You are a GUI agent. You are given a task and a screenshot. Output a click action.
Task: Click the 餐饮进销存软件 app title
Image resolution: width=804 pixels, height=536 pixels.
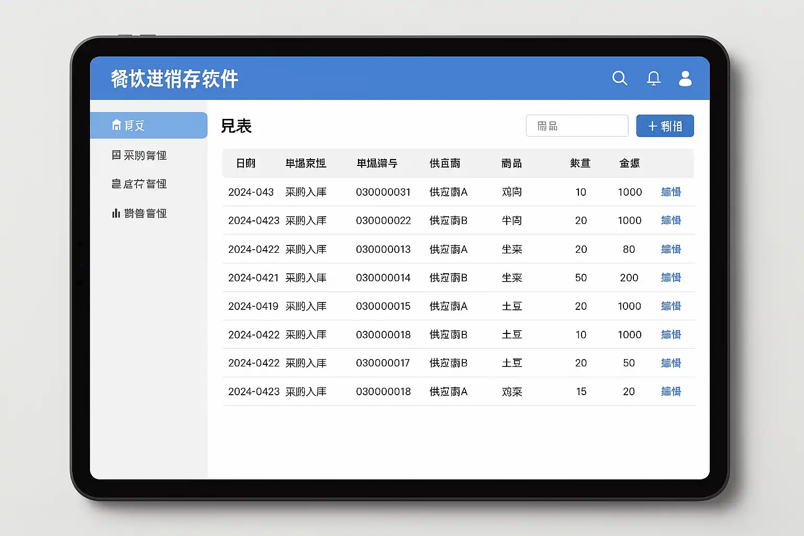174,79
